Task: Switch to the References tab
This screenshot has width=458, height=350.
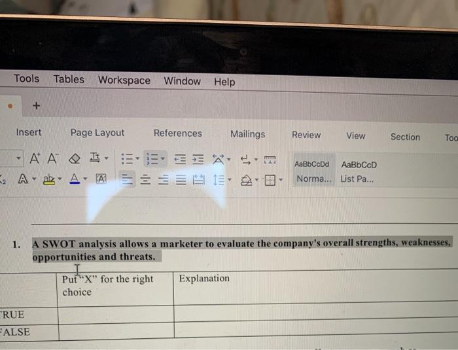Action: coord(178,133)
